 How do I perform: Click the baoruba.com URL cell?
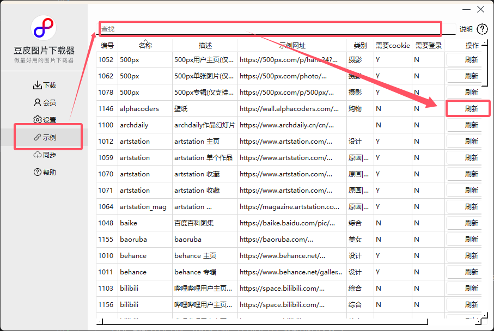coord(292,240)
